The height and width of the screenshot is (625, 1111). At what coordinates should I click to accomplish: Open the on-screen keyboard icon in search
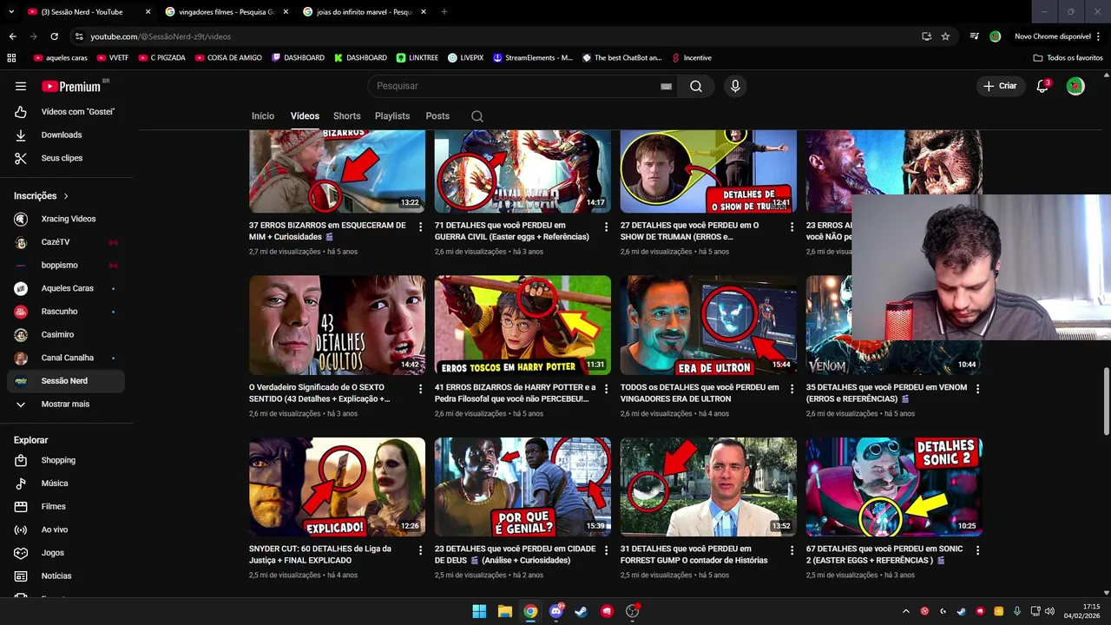(666, 86)
